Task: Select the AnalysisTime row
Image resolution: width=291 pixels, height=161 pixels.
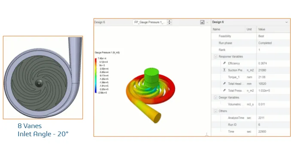Action: (x=251, y=118)
